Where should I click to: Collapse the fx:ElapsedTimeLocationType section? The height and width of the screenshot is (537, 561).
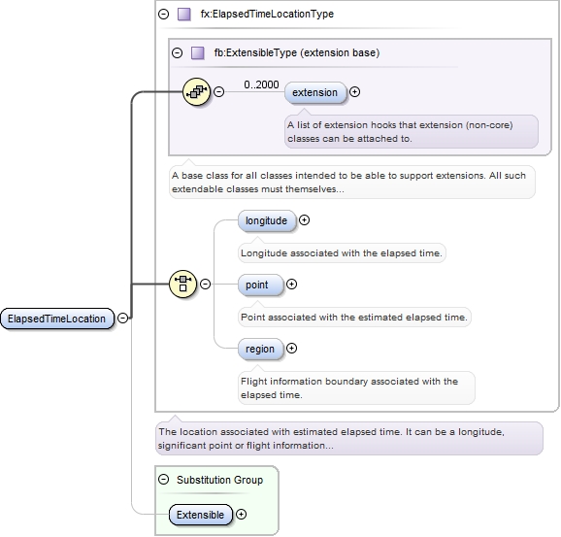[x=163, y=15]
